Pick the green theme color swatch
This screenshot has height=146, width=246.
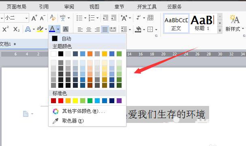(x=119, y=54)
